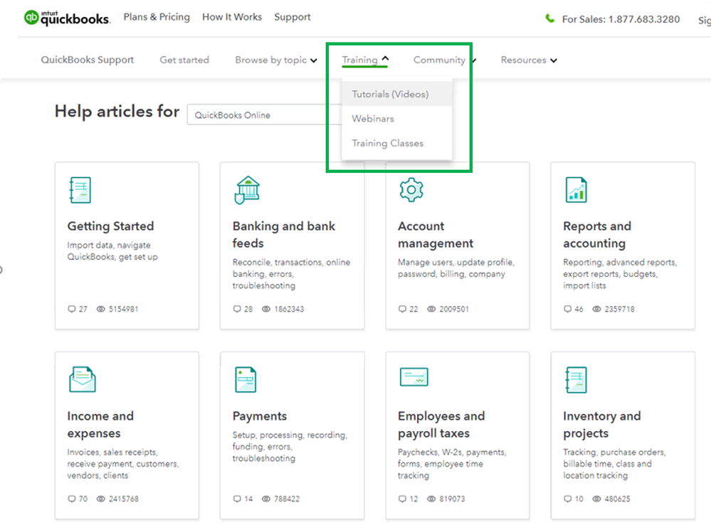This screenshot has height=525, width=711.
Task: Click the Income and expenses envelope icon
Action: [x=83, y=379]
